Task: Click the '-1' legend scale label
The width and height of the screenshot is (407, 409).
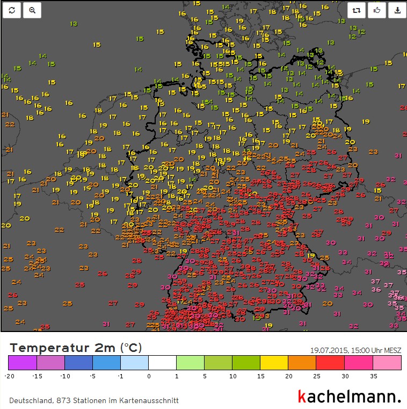Action: (x=120, y=376)
